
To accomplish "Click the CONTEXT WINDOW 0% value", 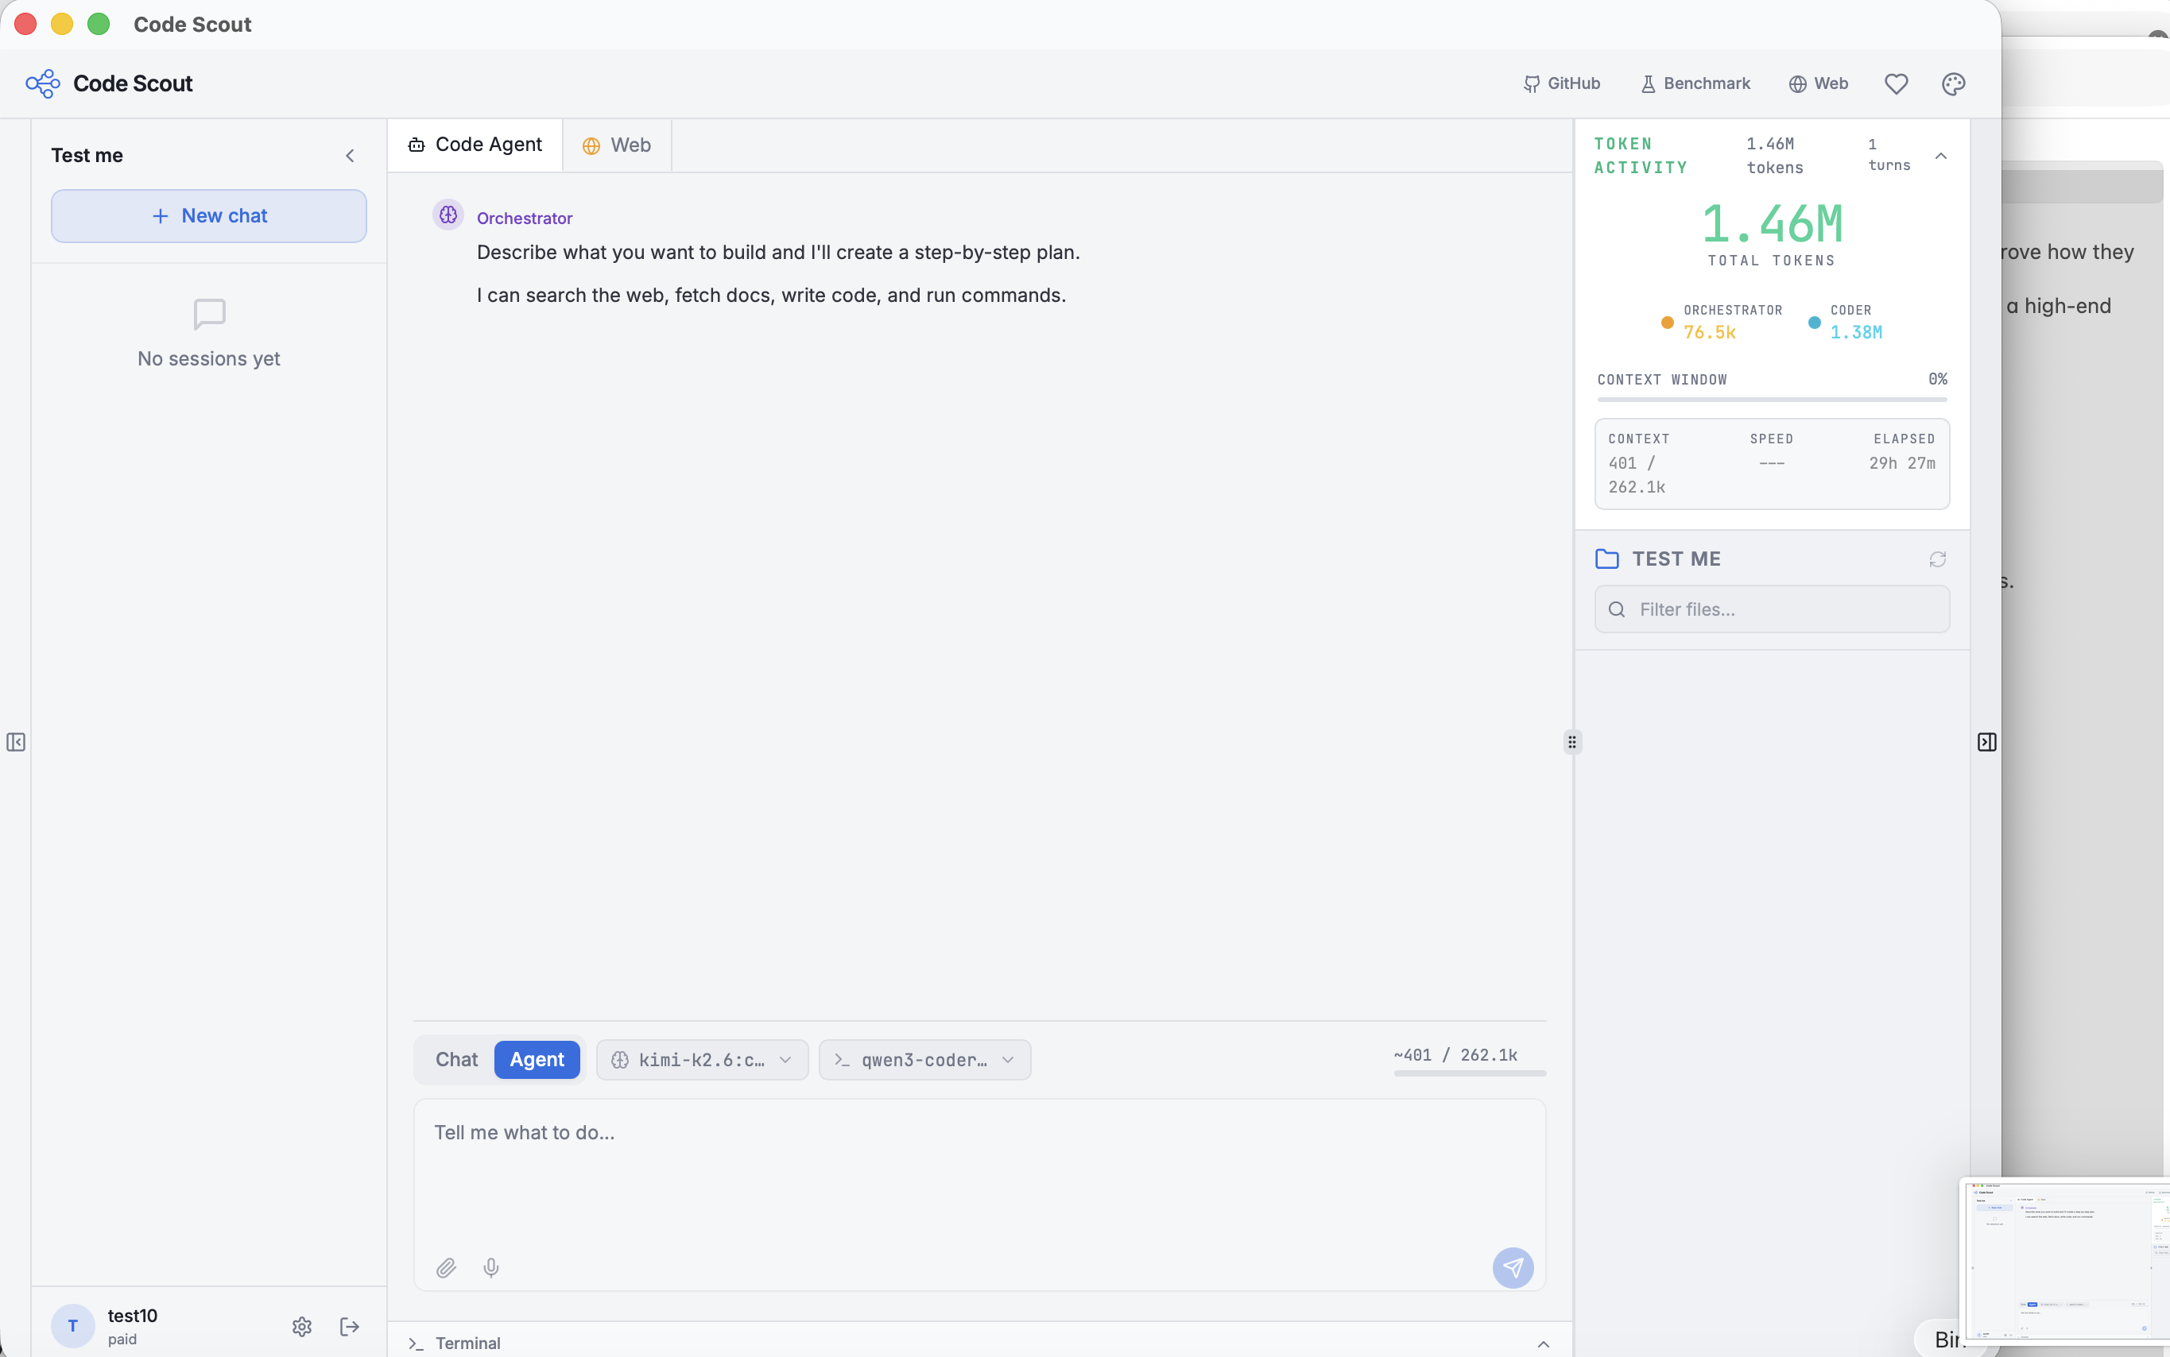I will tap(1937, 380).
